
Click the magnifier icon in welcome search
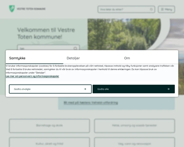[x=75, y=48]
